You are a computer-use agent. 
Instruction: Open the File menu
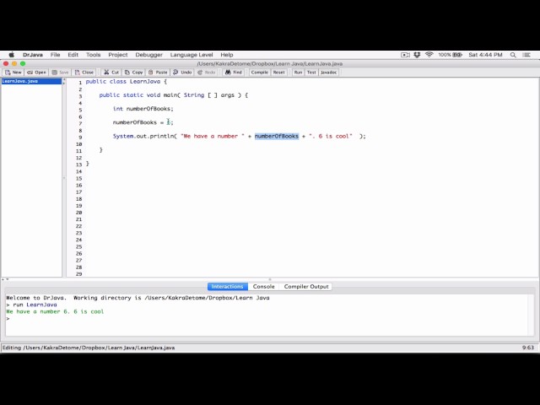(x=55, y=55)
